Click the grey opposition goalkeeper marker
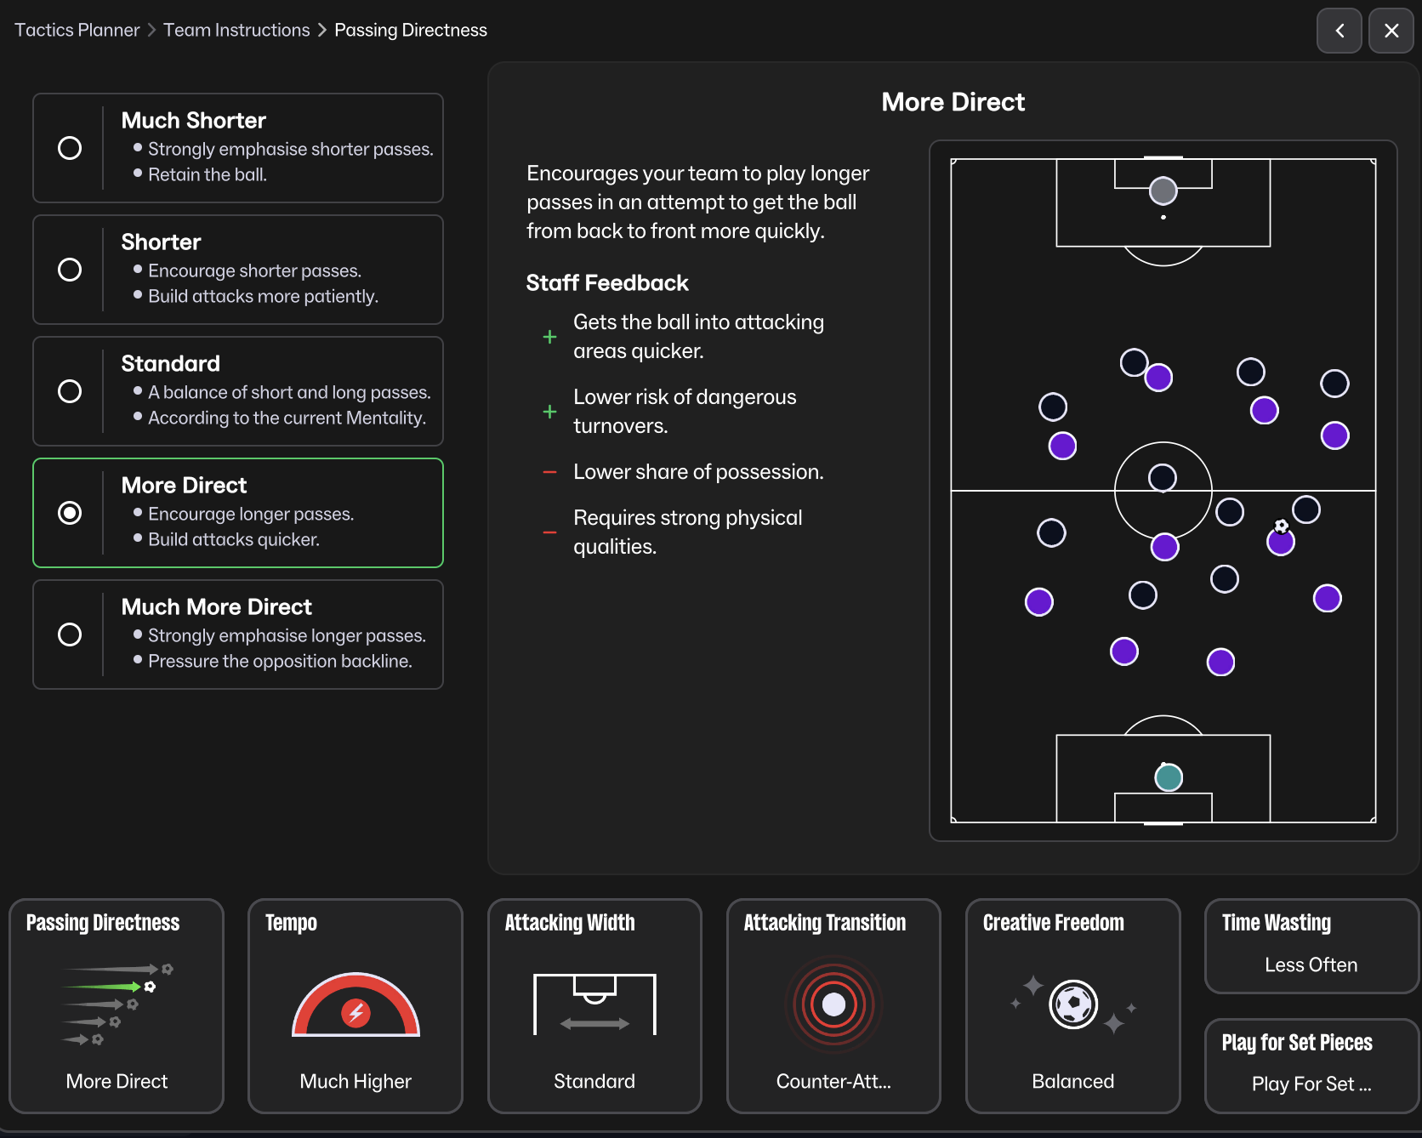This screenshot has width=1422, height=1138. coord(1163,191)
